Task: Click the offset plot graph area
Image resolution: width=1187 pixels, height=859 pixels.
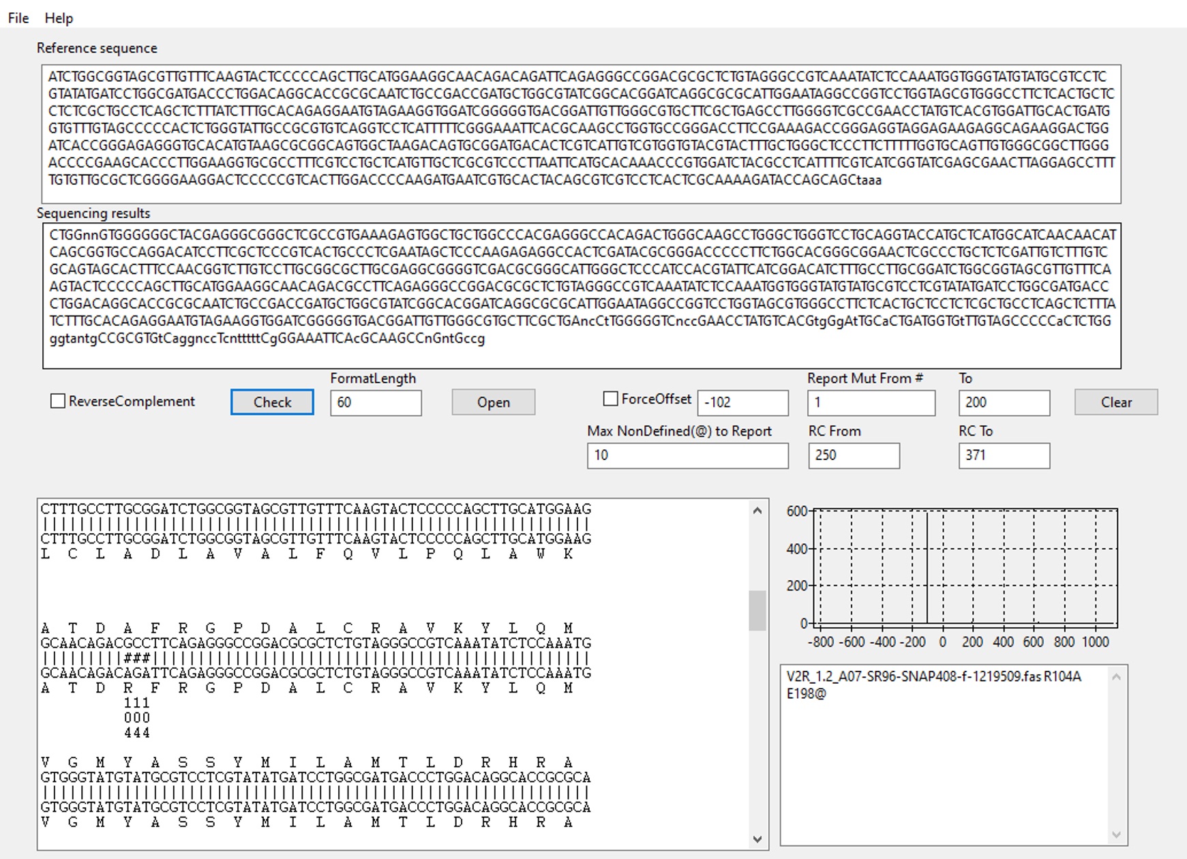Action: pos(965,566)
